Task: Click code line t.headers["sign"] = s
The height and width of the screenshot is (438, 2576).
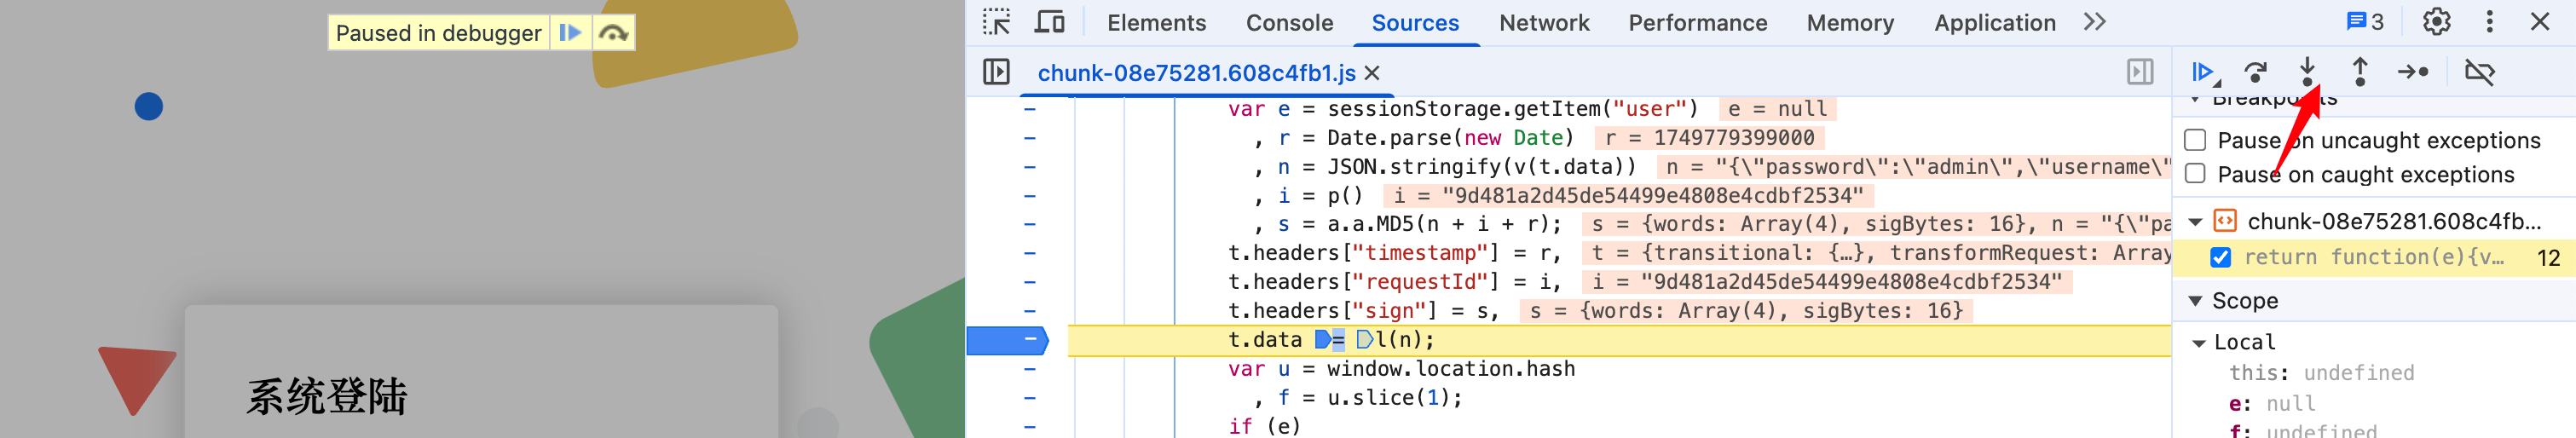Action: [x=1363, y=312]
